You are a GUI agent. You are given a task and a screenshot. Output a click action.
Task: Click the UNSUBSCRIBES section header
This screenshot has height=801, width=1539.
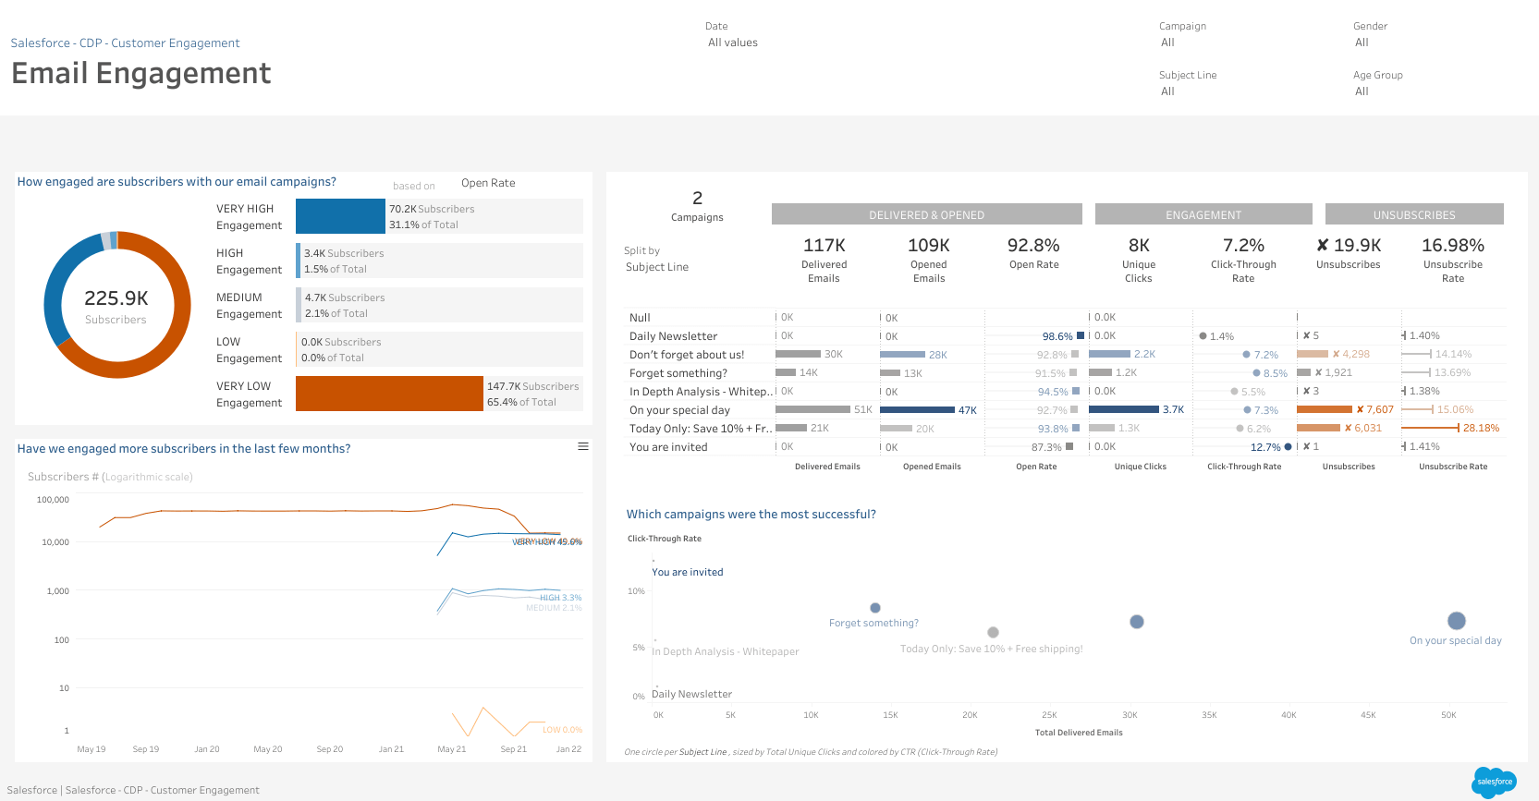pos(1413,214)
